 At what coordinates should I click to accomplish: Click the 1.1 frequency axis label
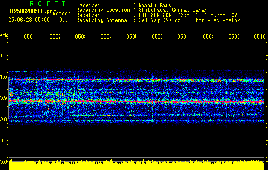coord(3,56)
